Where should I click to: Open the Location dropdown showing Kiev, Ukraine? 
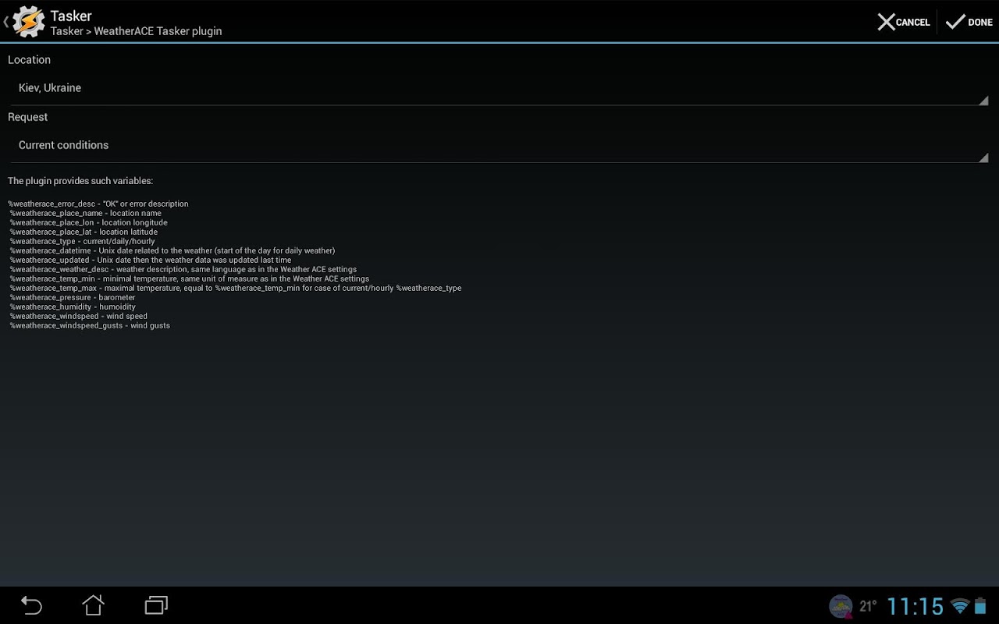click(x=499, y=88)
